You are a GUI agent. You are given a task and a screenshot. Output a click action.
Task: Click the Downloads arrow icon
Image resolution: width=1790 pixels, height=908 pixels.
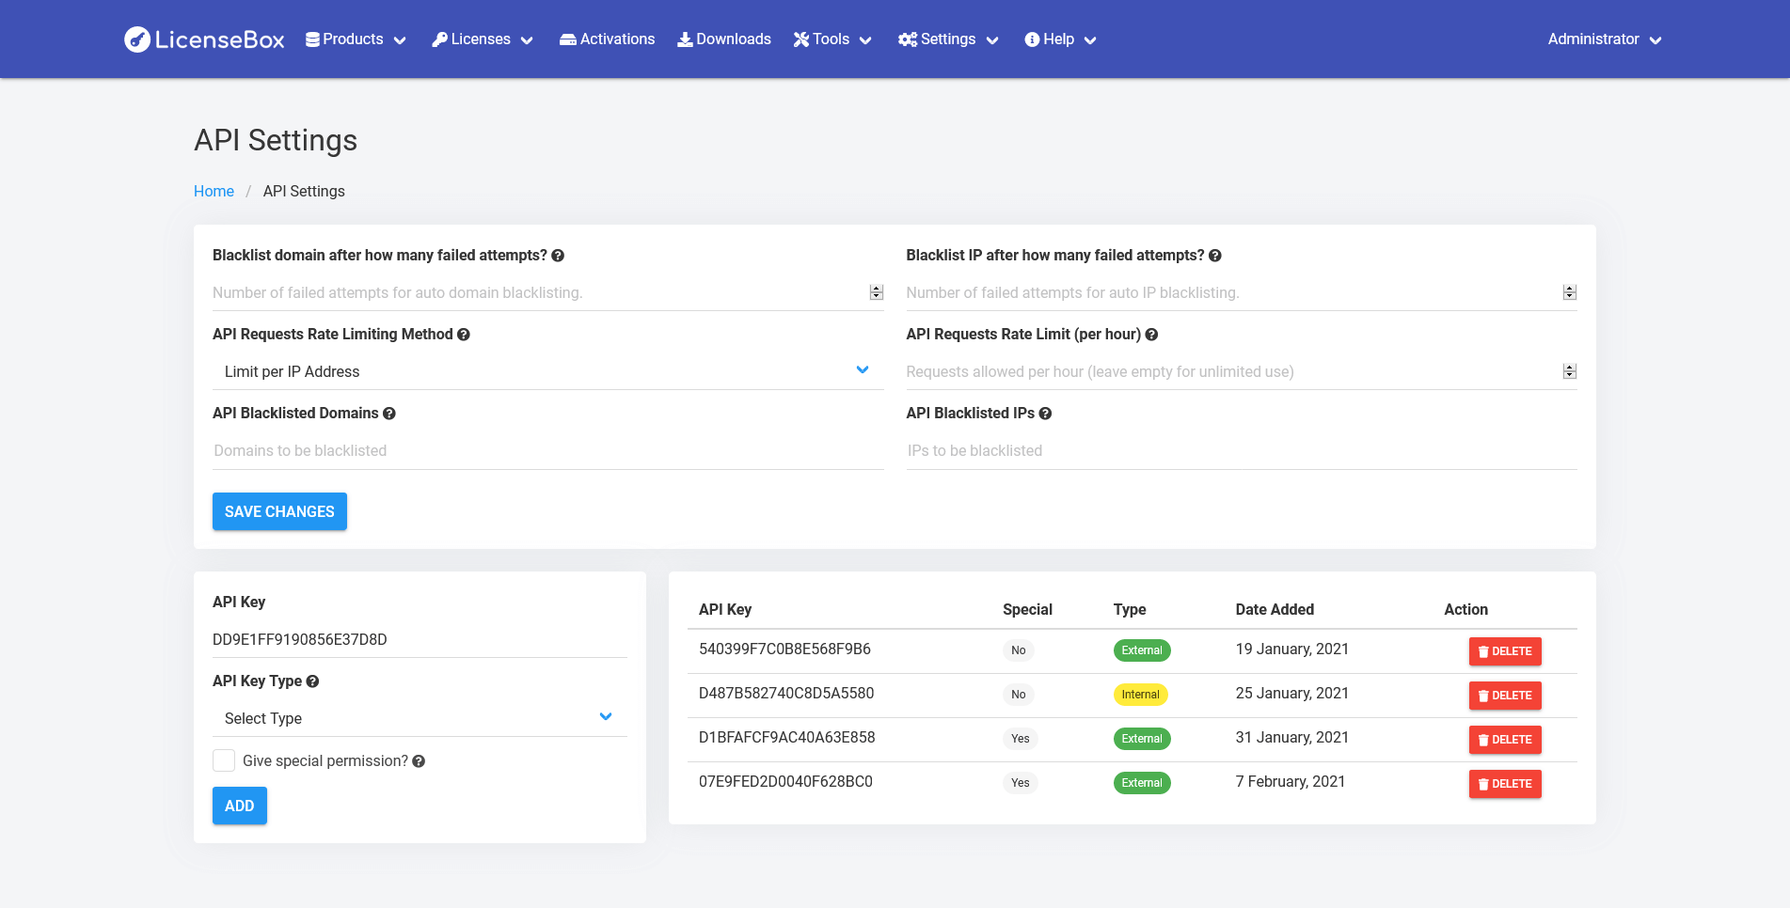(x=685, y=39)
